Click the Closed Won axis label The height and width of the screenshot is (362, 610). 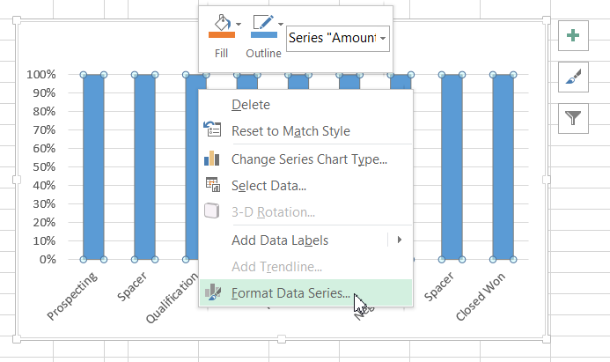point(481,303)
